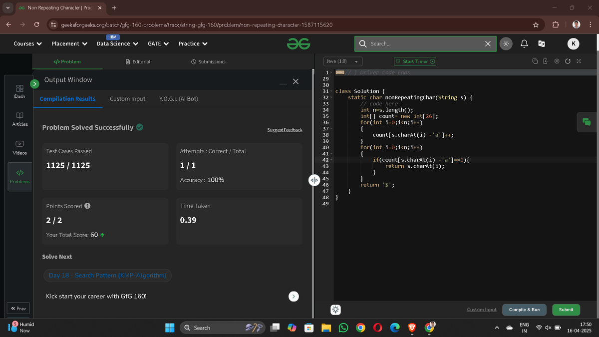Click the lightbulb hint icon
Image resolution: width=599 pixels, height=337 pixels.
[335, 310]
